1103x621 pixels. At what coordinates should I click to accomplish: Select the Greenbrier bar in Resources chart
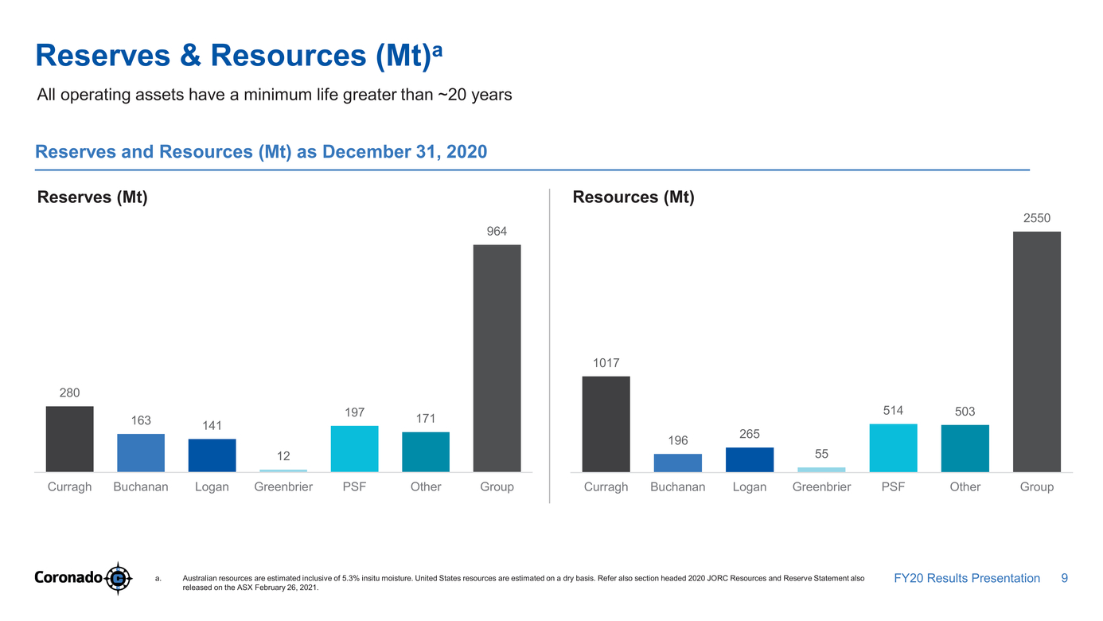click(821, 470)
